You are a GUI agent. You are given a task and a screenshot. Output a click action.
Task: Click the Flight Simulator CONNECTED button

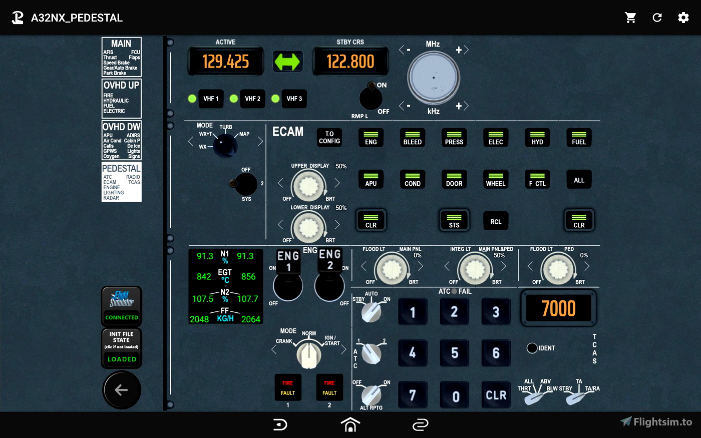pos(122,306)
